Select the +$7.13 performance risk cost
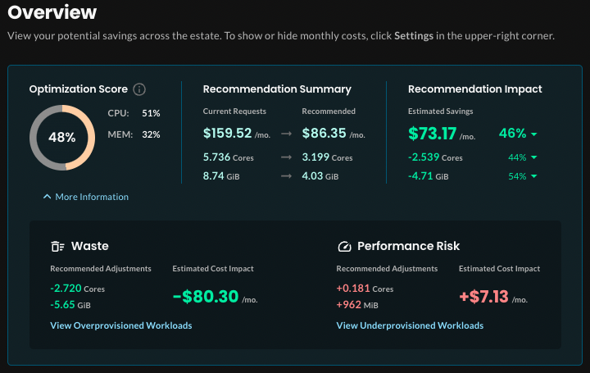 tap(483, 297)
